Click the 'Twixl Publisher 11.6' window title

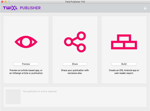point(75,2)
